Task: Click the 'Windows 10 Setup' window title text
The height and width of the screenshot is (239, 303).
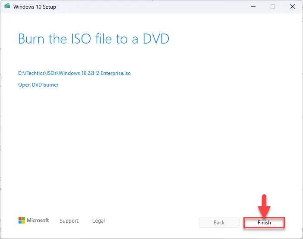Action: click(35, 7)
